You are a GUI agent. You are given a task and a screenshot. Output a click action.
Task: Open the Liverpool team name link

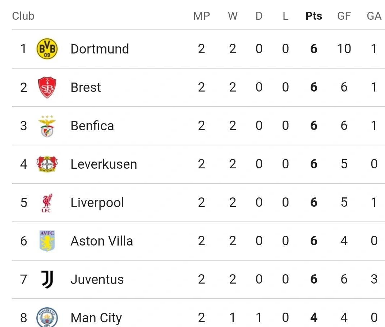[97, 203]
